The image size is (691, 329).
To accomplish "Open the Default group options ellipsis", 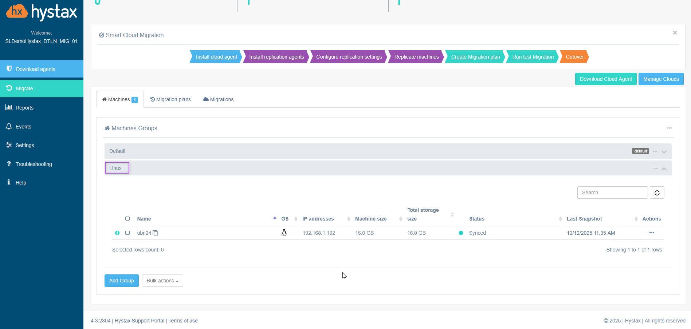I will pos(655,151).
